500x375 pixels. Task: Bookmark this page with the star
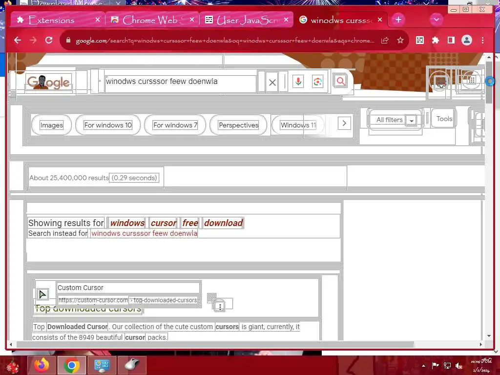point(400,40)
